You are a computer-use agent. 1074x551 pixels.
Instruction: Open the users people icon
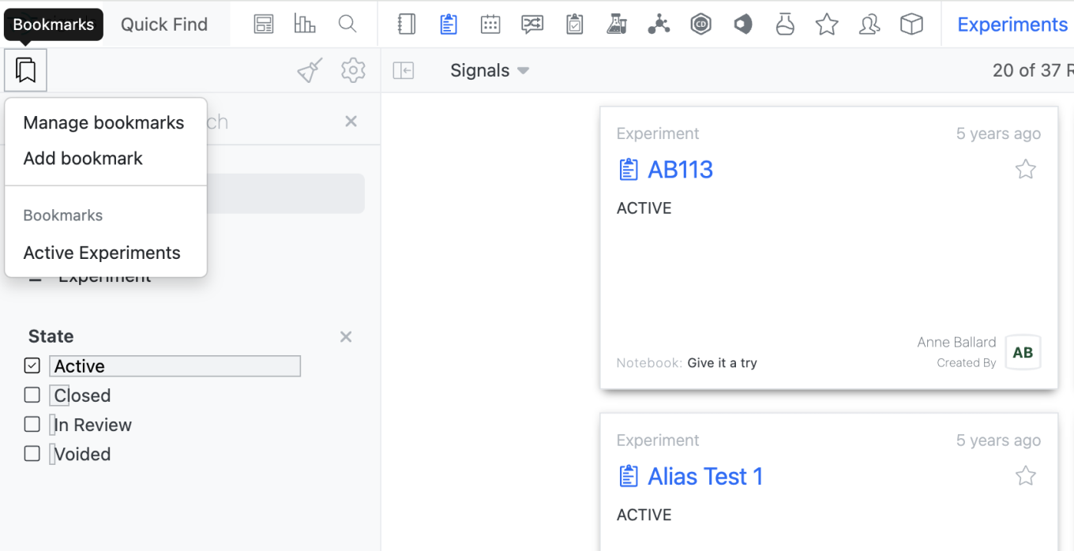point(869,24)
